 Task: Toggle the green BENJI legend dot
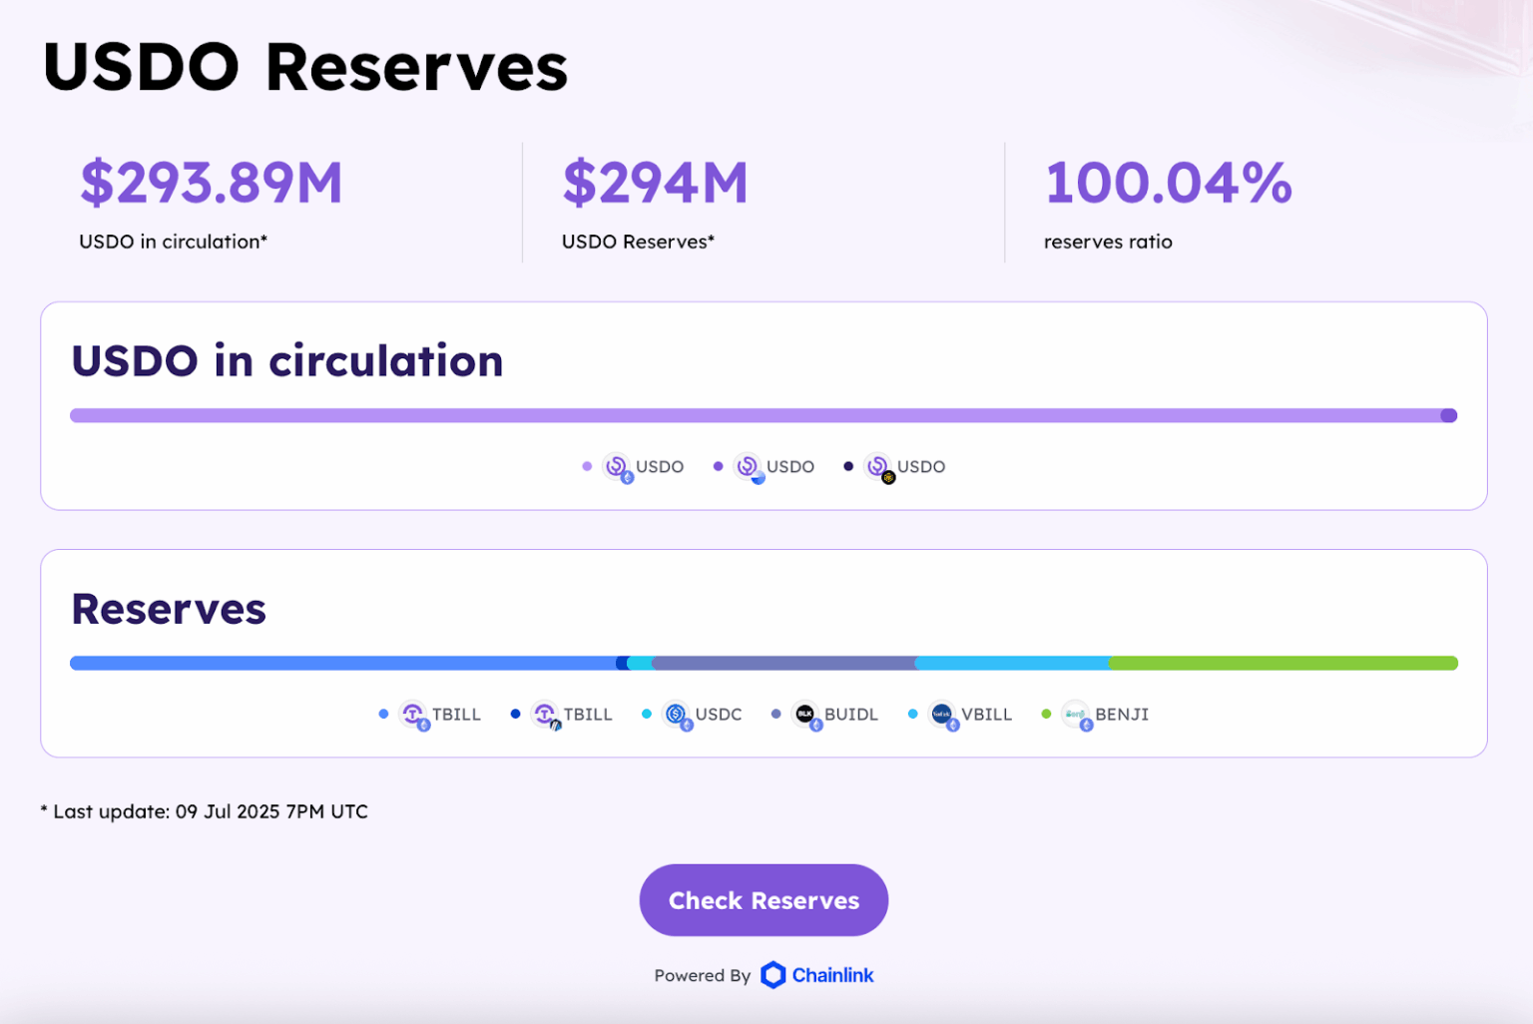1045,714
